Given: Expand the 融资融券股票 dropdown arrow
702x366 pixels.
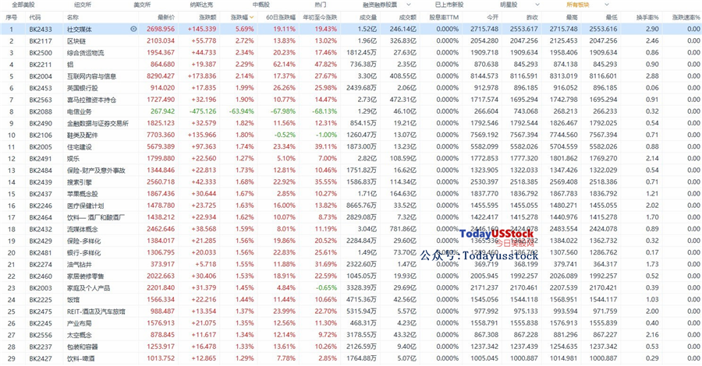Looking at the screenshot, I should coord(408,5).
